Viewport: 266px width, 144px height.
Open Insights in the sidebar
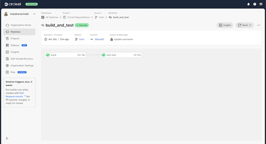click(19, 52)
